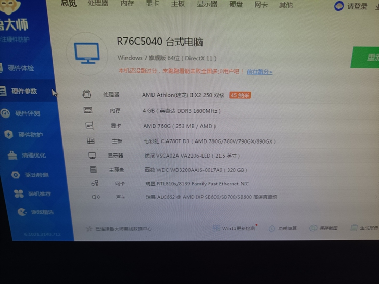Click the monitor row icon

(92, 156)
